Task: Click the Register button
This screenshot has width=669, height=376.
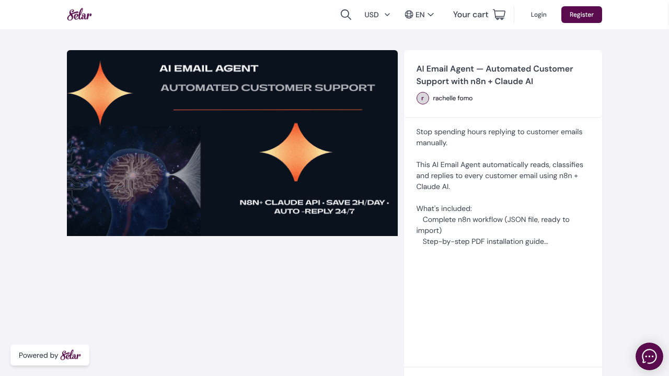Action: (582, 15)
